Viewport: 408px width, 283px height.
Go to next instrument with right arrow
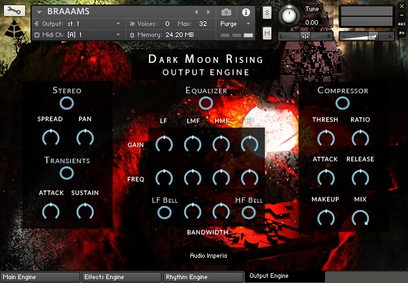click(x=209, y=12)
